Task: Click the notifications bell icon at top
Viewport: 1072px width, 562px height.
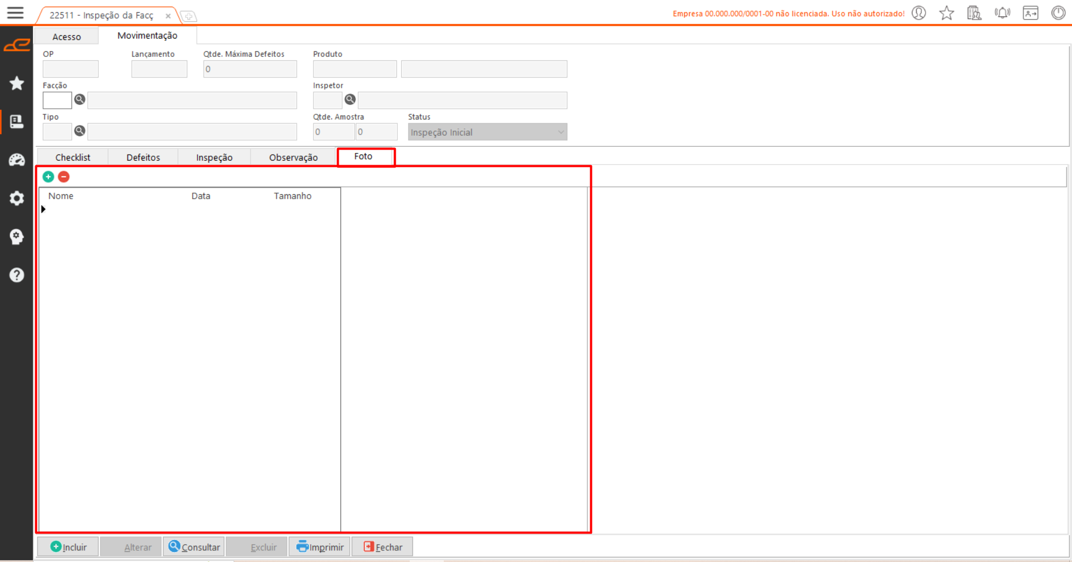Action: click(x=1002, y=13)
